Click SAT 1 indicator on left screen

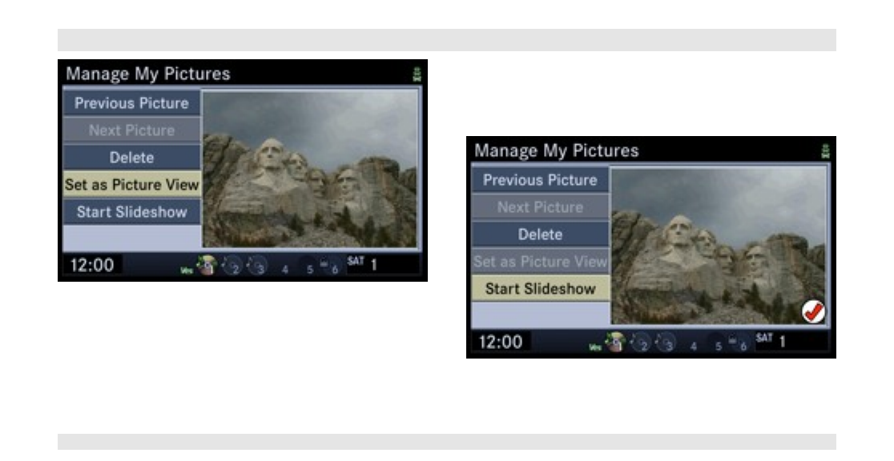tap(363, 264)
